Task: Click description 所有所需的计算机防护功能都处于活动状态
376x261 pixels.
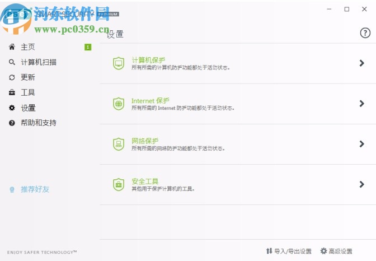Action: [181, 68]
